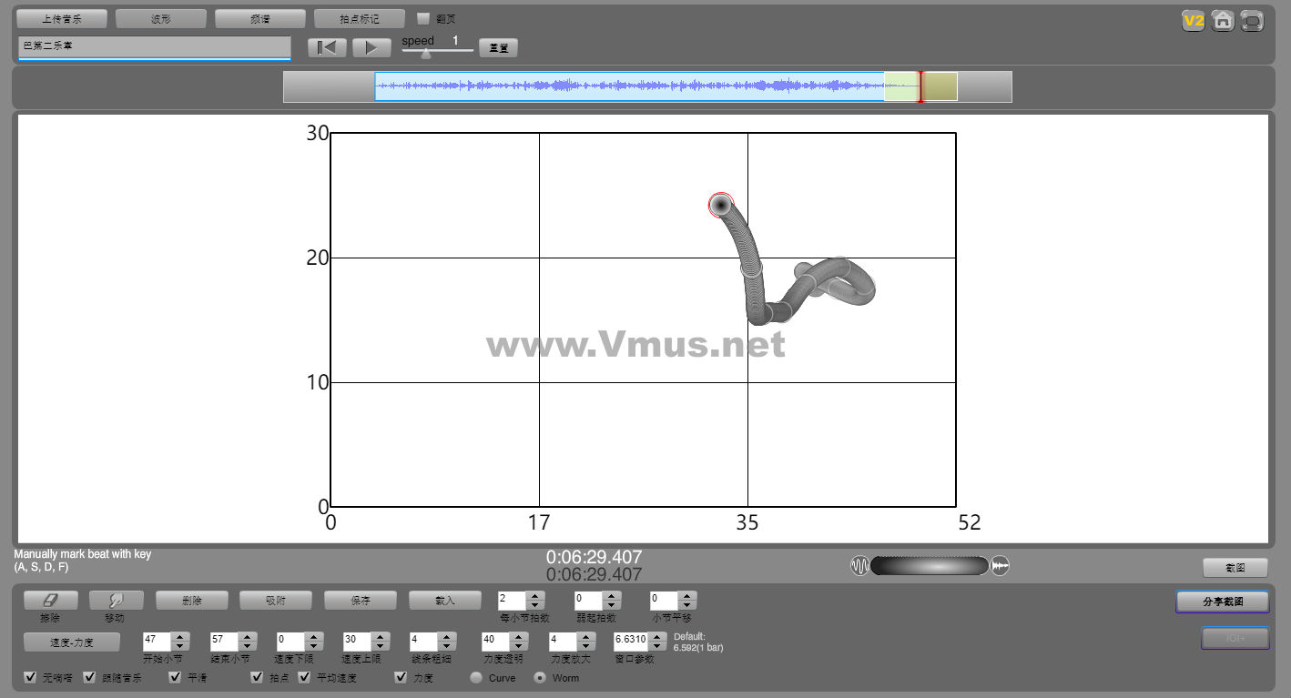
Task: Select the Curve radio button
Action: click(x=475, y=678)
